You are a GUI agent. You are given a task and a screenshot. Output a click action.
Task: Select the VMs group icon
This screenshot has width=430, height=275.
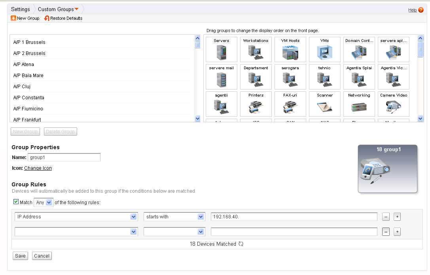324,49
